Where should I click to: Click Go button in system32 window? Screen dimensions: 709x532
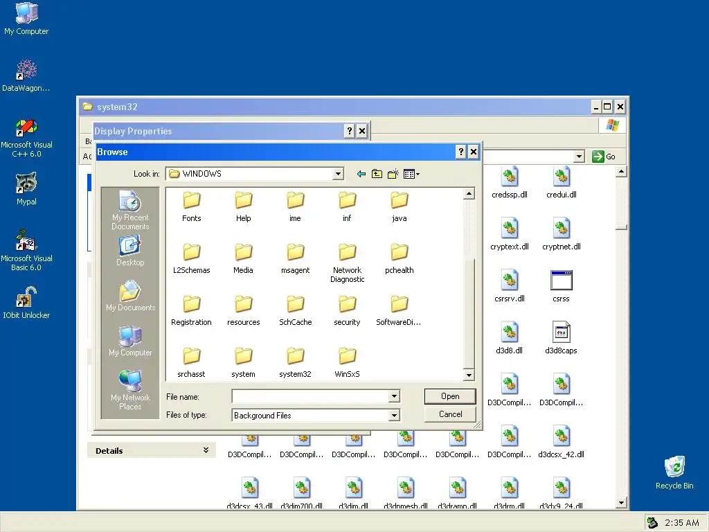604,157
